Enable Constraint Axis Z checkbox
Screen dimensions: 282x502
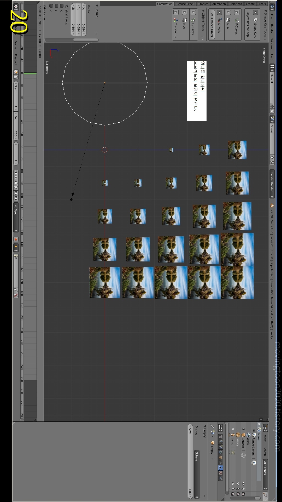point(51,6)
